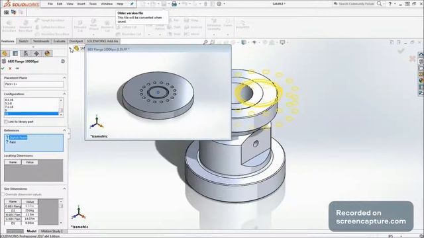Image resolution: width=424 pixels, height=238 pixels.
Task: Select configuration 5 1-8 in list
Action: [31, 103]
